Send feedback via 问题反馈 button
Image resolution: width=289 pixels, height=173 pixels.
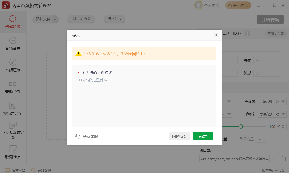(x=180, y=136)
